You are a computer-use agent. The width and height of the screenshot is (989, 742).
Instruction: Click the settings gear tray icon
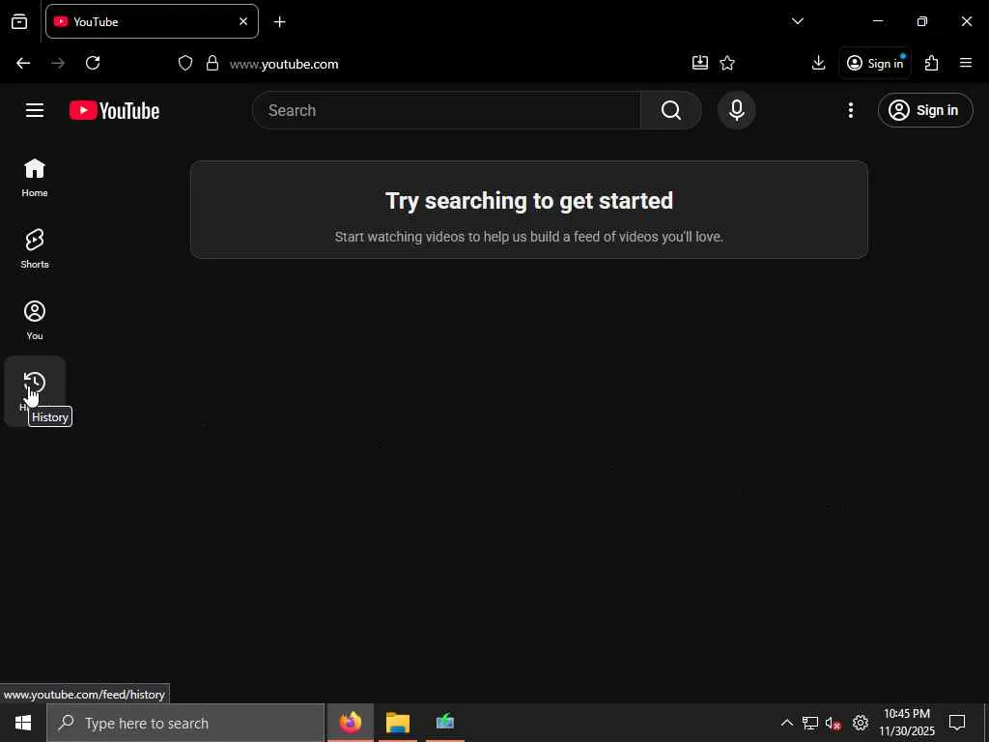coord(861,723)
